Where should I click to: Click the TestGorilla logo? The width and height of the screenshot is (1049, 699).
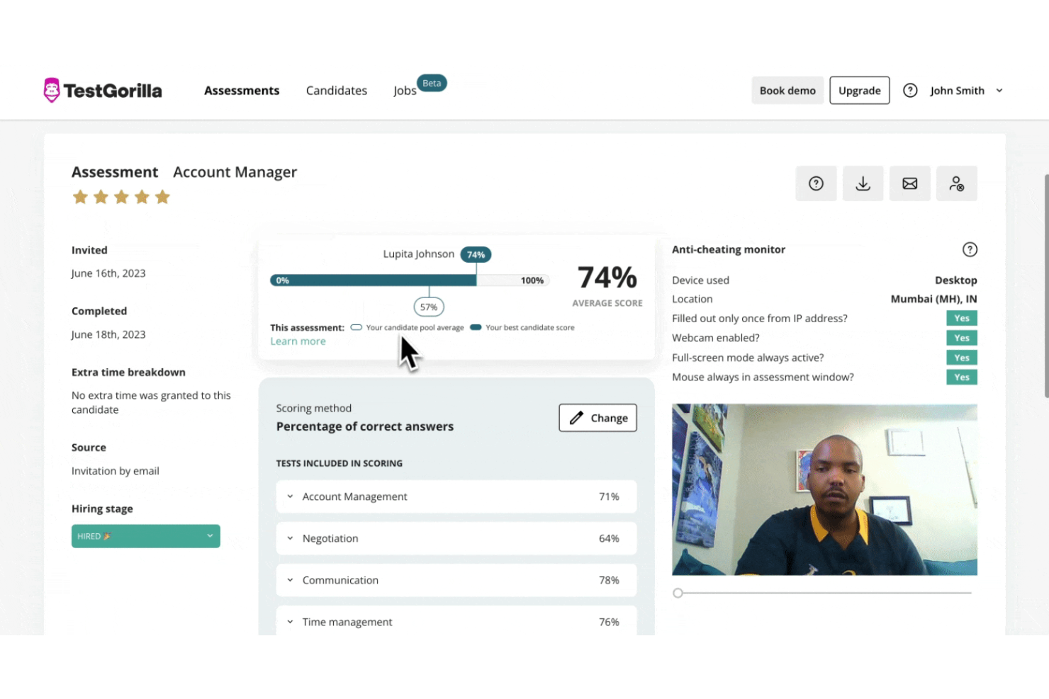103,90
